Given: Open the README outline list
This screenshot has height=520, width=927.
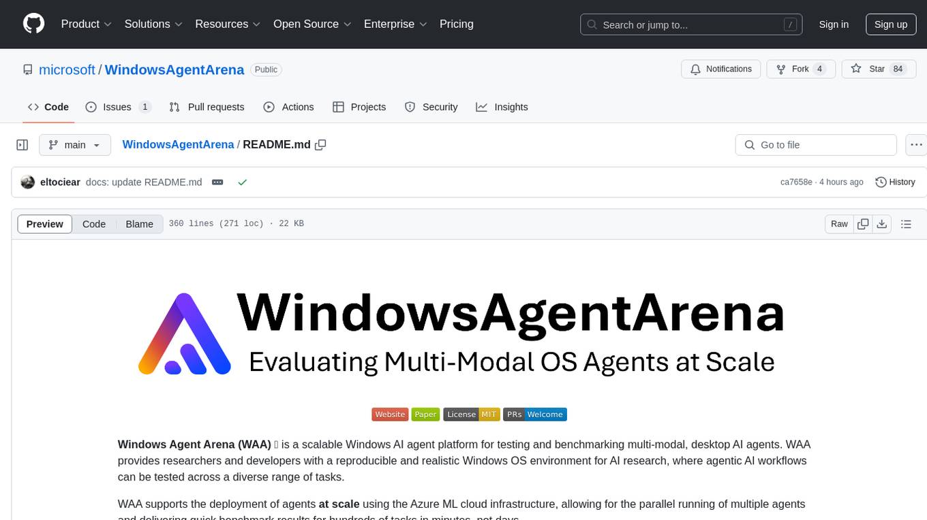Looking at the screenshot, I should pos(906,224).
